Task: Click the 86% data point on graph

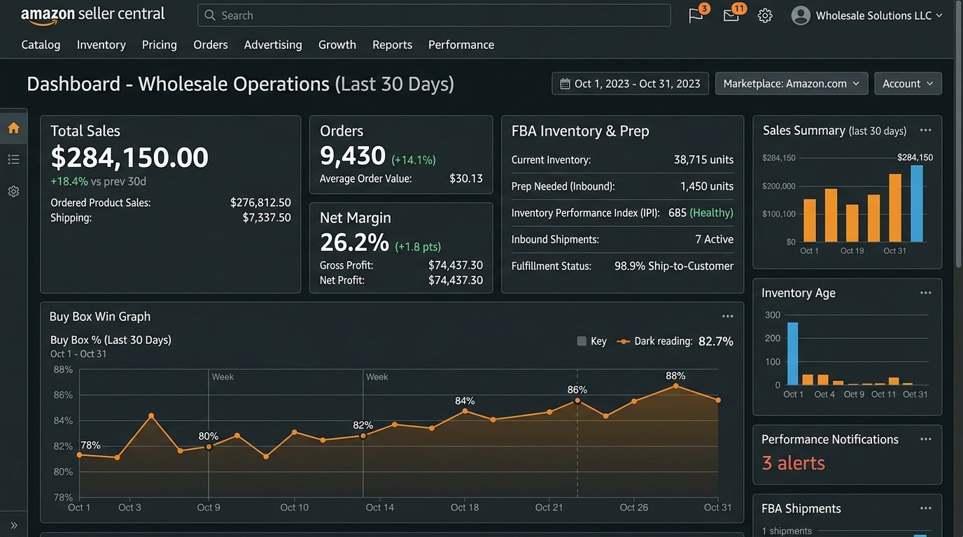Action: coord(577,401)
